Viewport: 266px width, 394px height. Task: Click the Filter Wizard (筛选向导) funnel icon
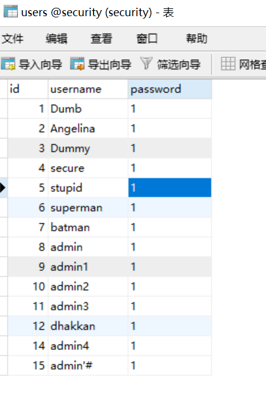[x=146, y=63]
